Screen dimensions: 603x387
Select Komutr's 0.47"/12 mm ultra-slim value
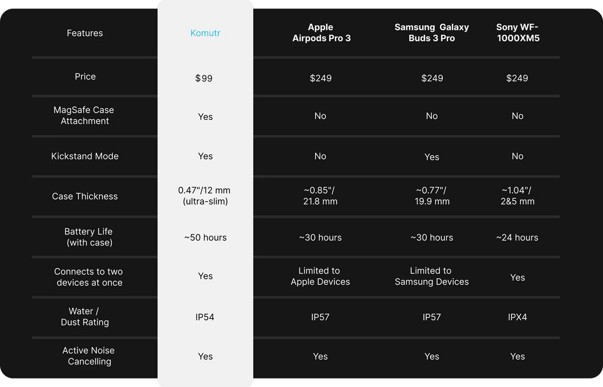point(205,196)
